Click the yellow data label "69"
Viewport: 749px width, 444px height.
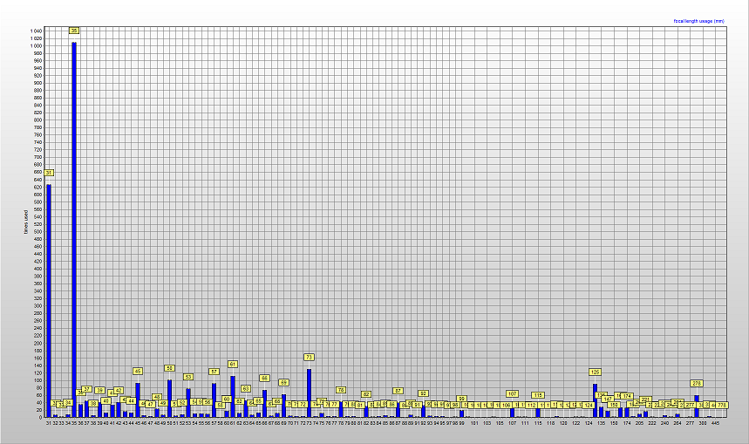click(283, 383)
